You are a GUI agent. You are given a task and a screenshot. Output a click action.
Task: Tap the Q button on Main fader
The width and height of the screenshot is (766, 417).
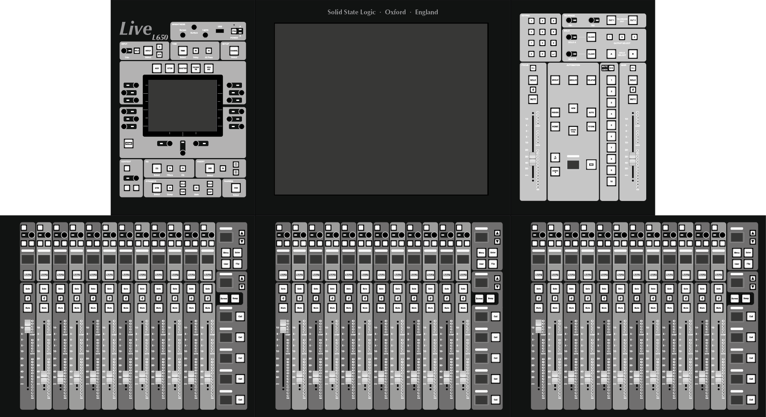[633, 90]
